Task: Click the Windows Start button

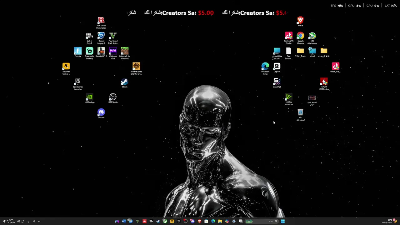Action: click(283, 221)
